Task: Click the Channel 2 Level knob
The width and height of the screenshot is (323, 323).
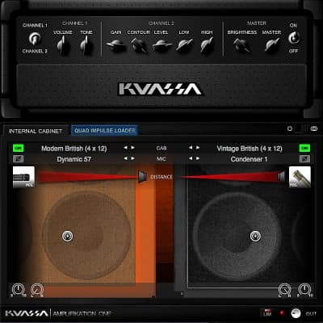Action: [161, 44]
